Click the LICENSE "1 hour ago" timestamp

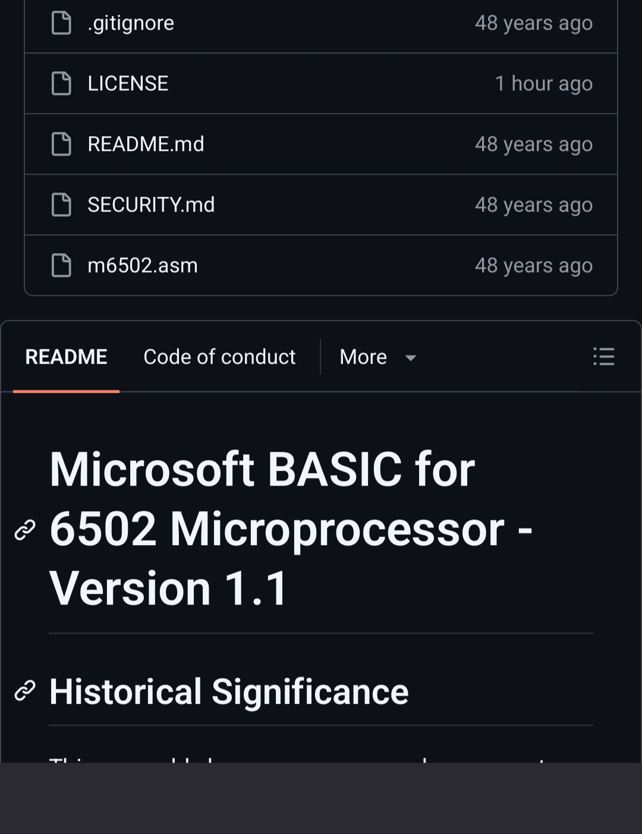point(543,84)
